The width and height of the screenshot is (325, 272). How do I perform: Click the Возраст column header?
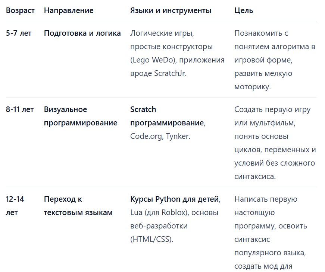(20, 10)
